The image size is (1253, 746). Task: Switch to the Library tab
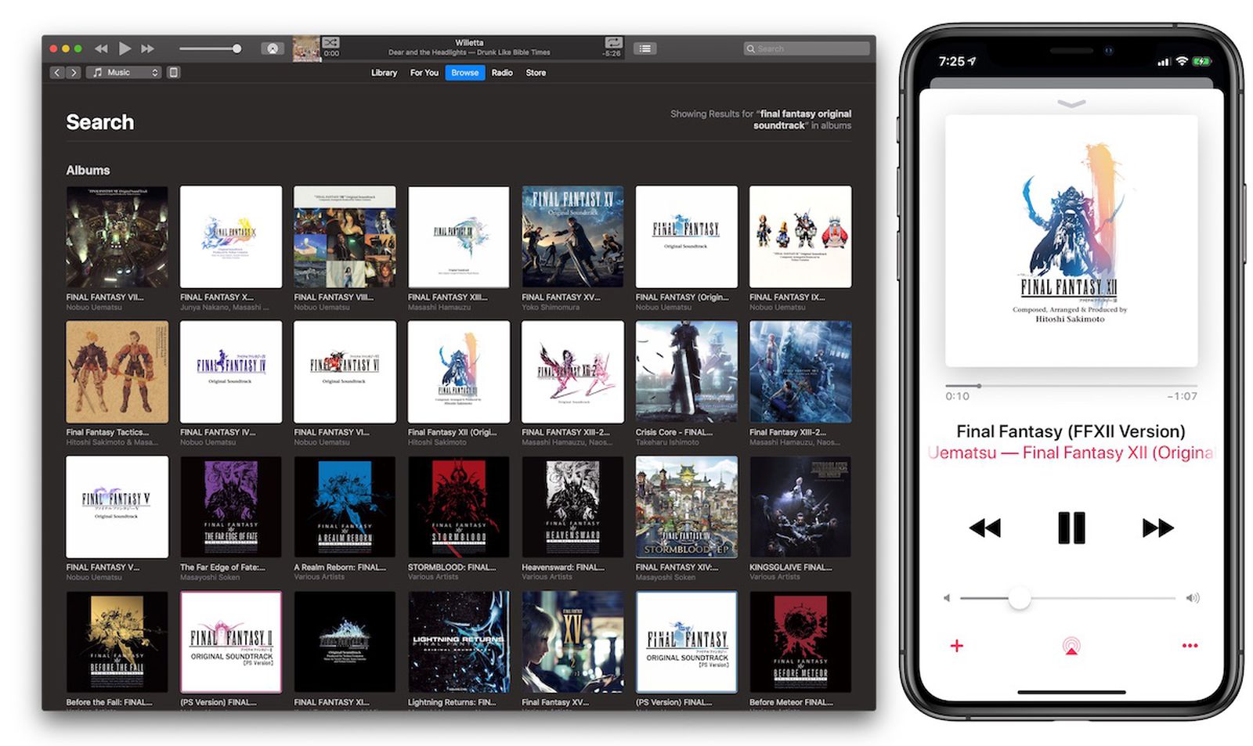384,73
